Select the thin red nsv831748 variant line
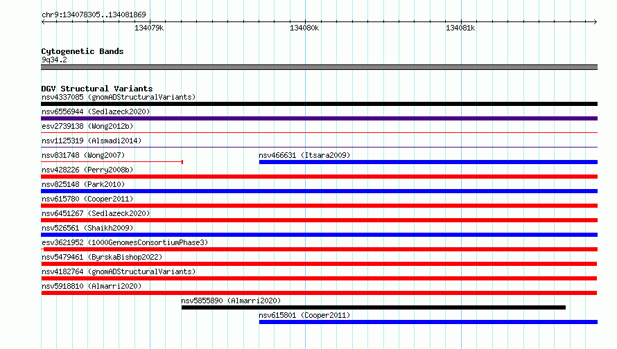 pyautogui.click(x=112, y=161)
